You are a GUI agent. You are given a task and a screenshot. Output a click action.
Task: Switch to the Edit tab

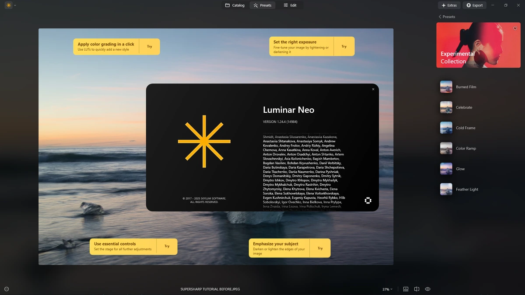[x=290, y=5]
